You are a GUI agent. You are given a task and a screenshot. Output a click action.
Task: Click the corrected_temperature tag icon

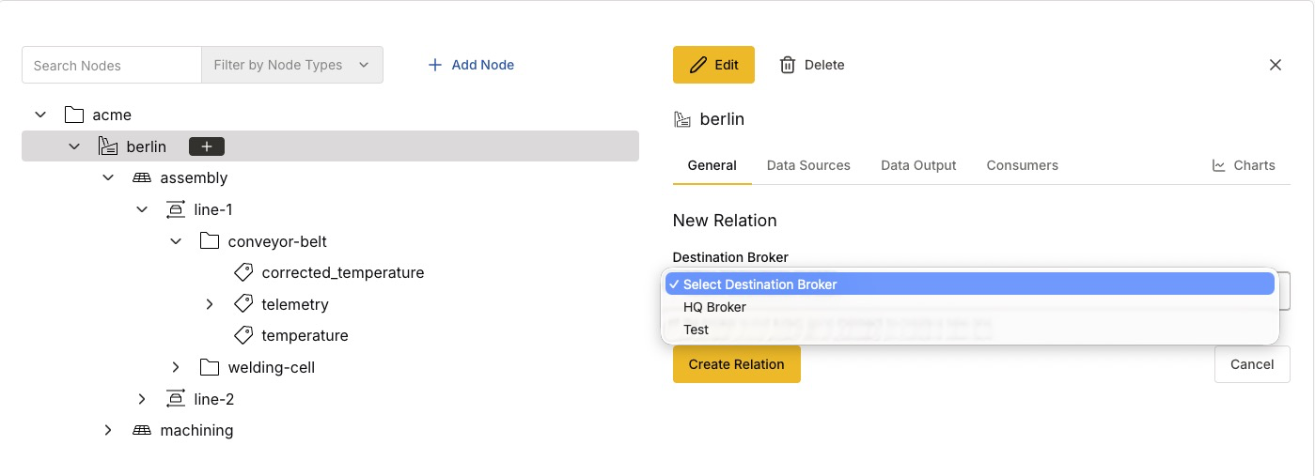click(243, 272)
